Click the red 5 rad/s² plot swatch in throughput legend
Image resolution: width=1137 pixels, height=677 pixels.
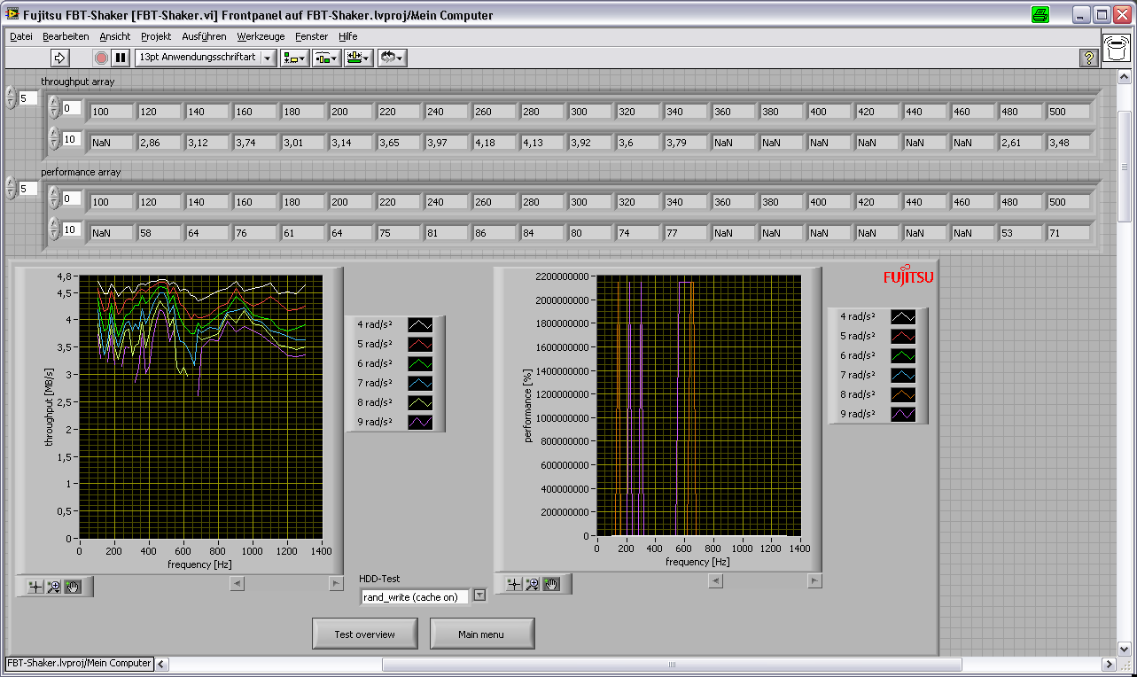pos(420,344)
